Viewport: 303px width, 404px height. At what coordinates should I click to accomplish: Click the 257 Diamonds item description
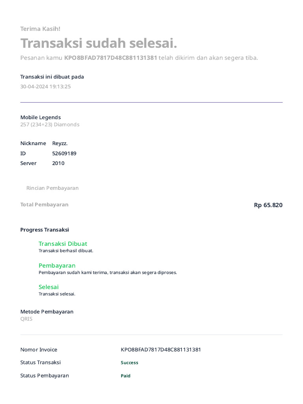point(50,125)
